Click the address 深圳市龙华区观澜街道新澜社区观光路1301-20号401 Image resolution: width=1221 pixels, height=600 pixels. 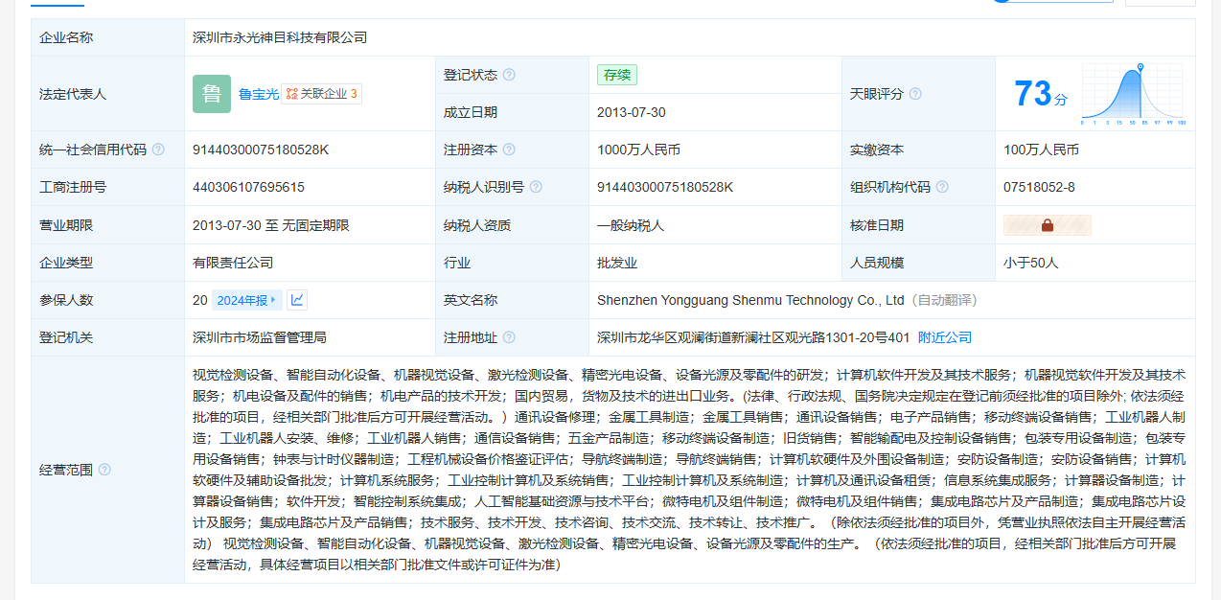(753, 337)
